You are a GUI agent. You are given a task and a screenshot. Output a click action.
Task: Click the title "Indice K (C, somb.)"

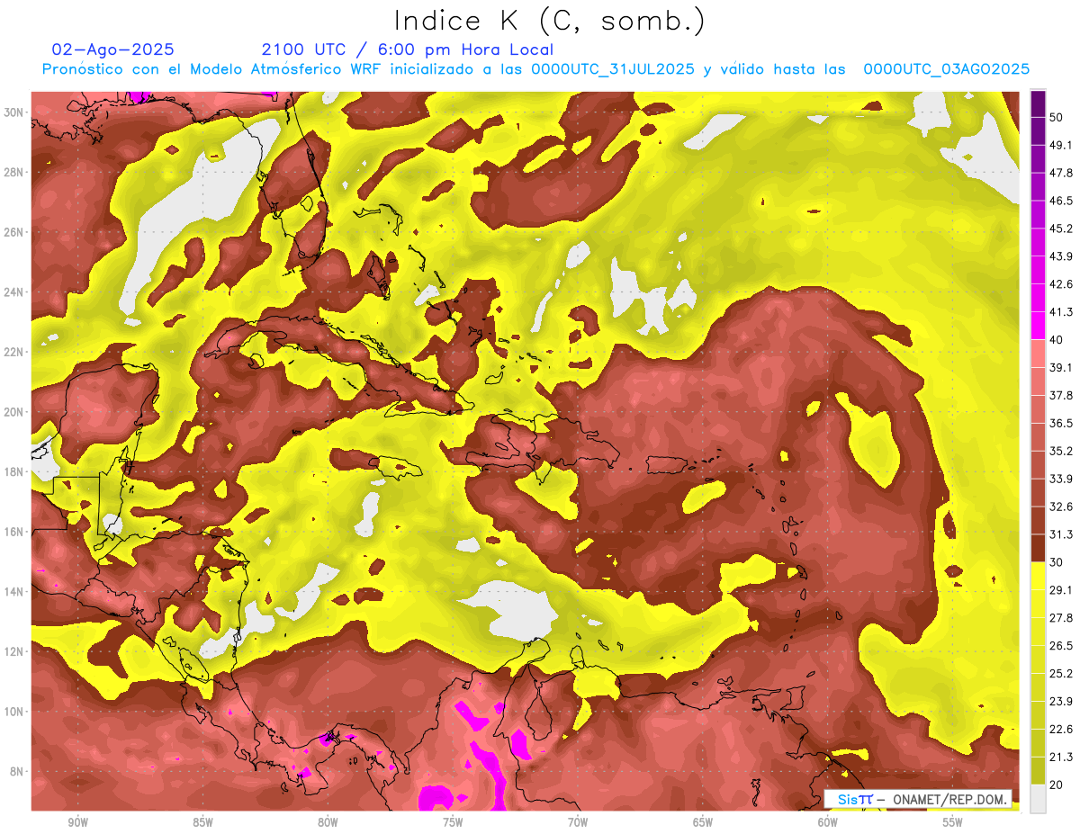coord(549,22)
